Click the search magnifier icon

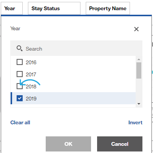(x=20, y=48)
